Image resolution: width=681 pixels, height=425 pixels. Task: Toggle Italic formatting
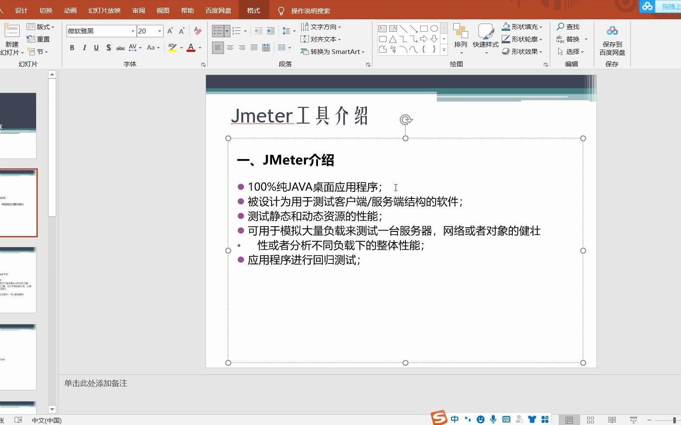84,48
